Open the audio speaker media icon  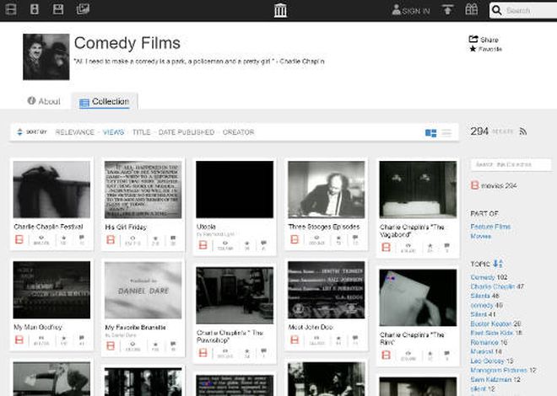pos(35,9)
